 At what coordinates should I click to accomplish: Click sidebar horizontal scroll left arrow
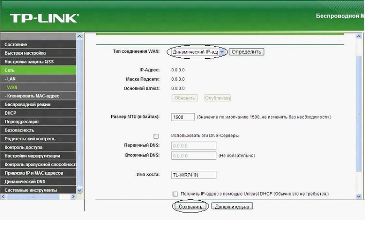pos(3,196)
